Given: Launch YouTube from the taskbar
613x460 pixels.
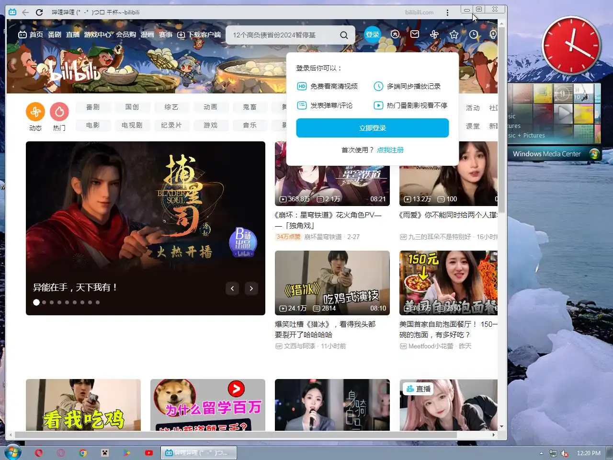Looking at the screenshot, I should 149,453.
